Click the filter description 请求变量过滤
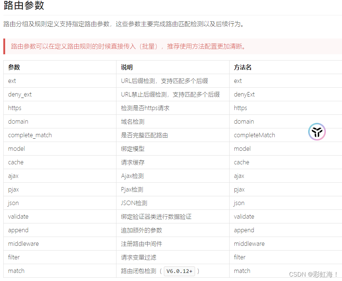The width and height of the screenshot is (342, 281). pyautogui.click(x=137, y=257)
